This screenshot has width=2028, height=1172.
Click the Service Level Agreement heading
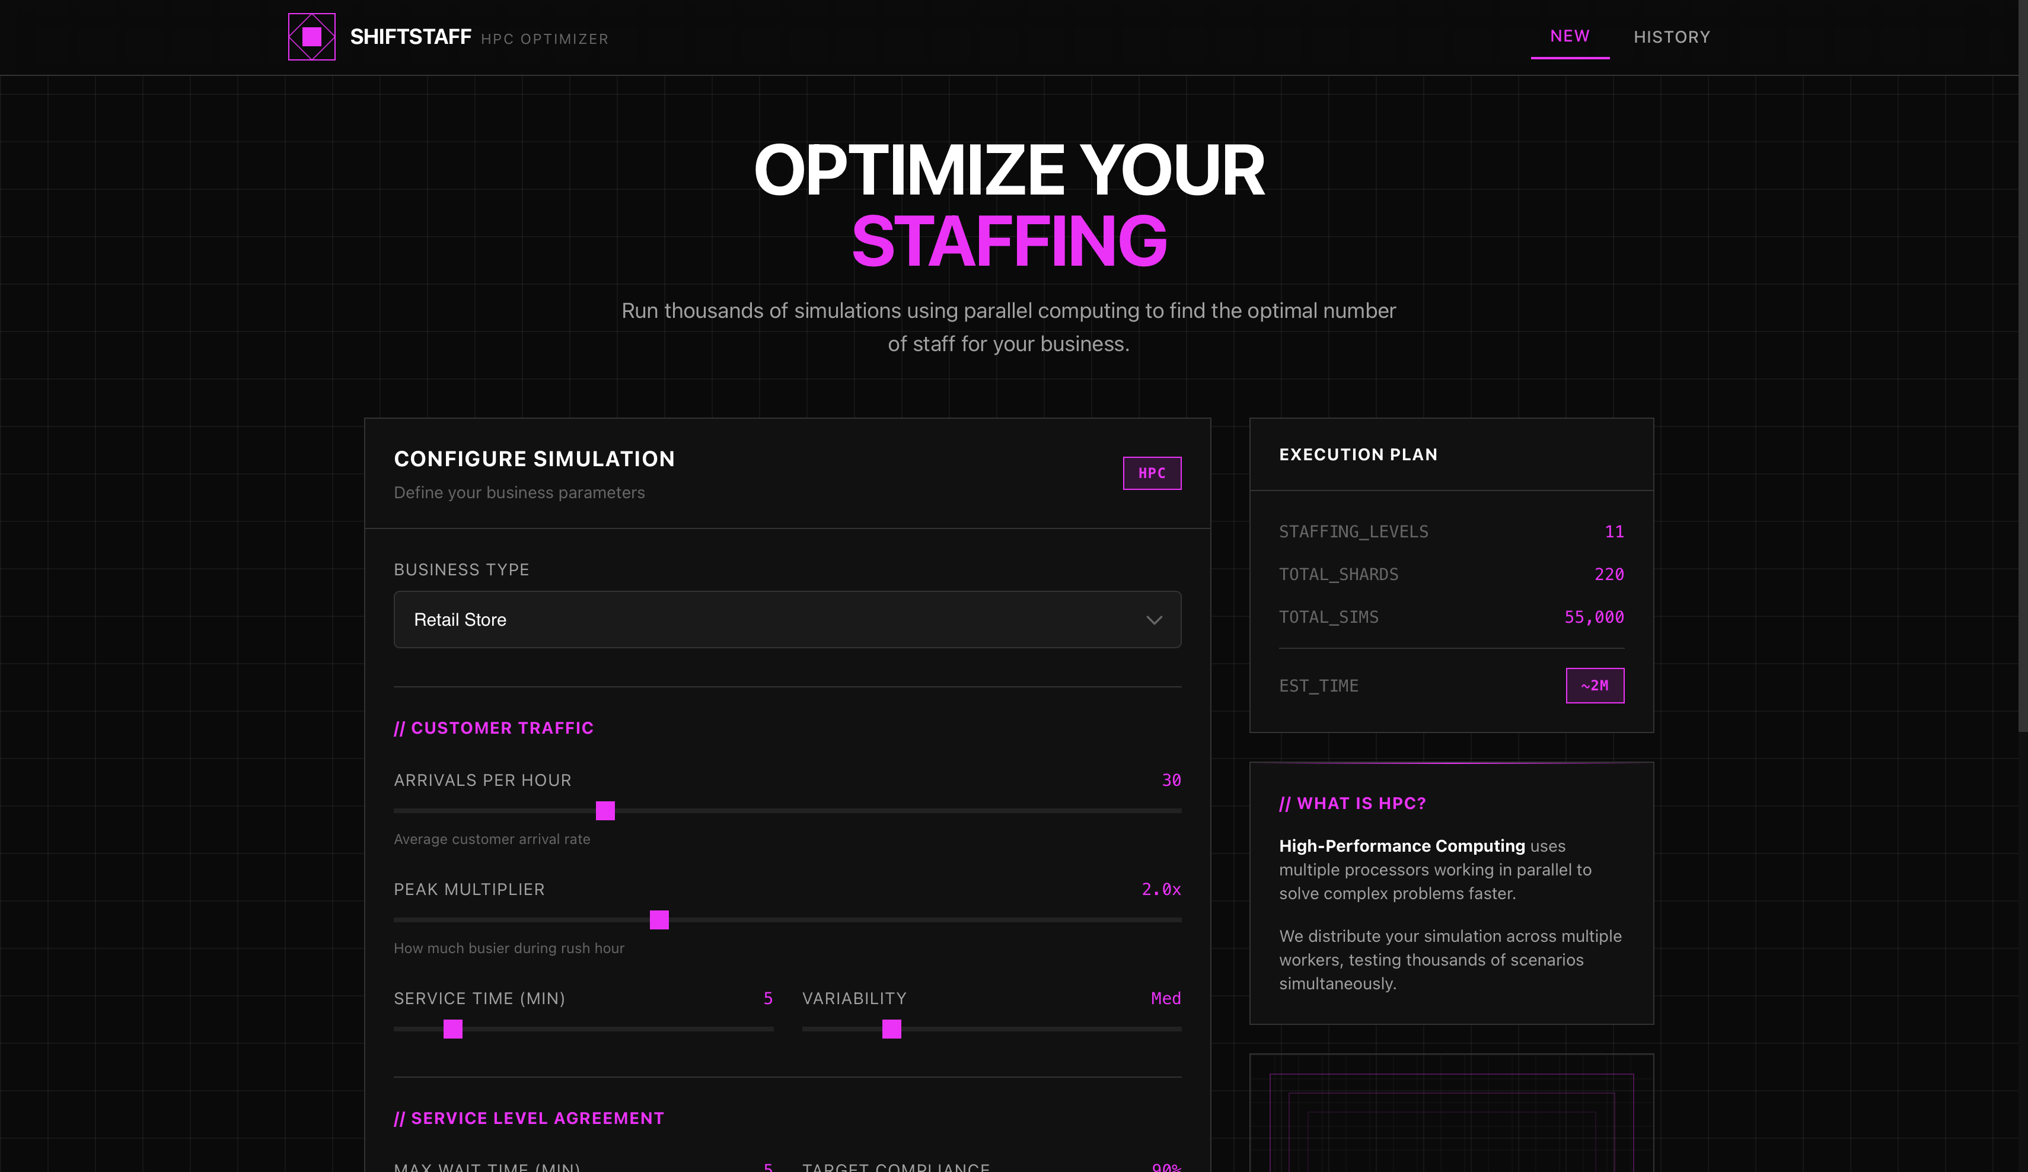[x=529, y=1119]
